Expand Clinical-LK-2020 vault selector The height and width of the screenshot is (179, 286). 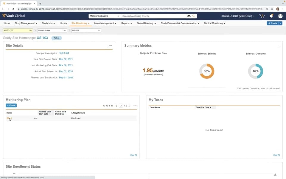click(x=238, y=16)
